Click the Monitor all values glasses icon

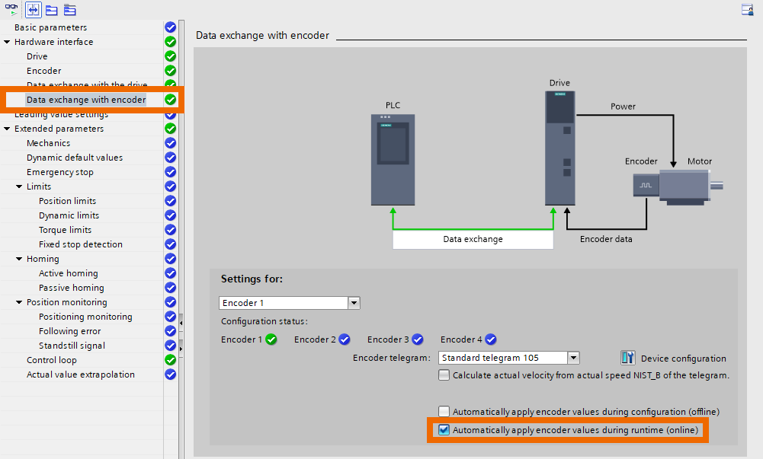pyautogui.click(x=11, y=9)
